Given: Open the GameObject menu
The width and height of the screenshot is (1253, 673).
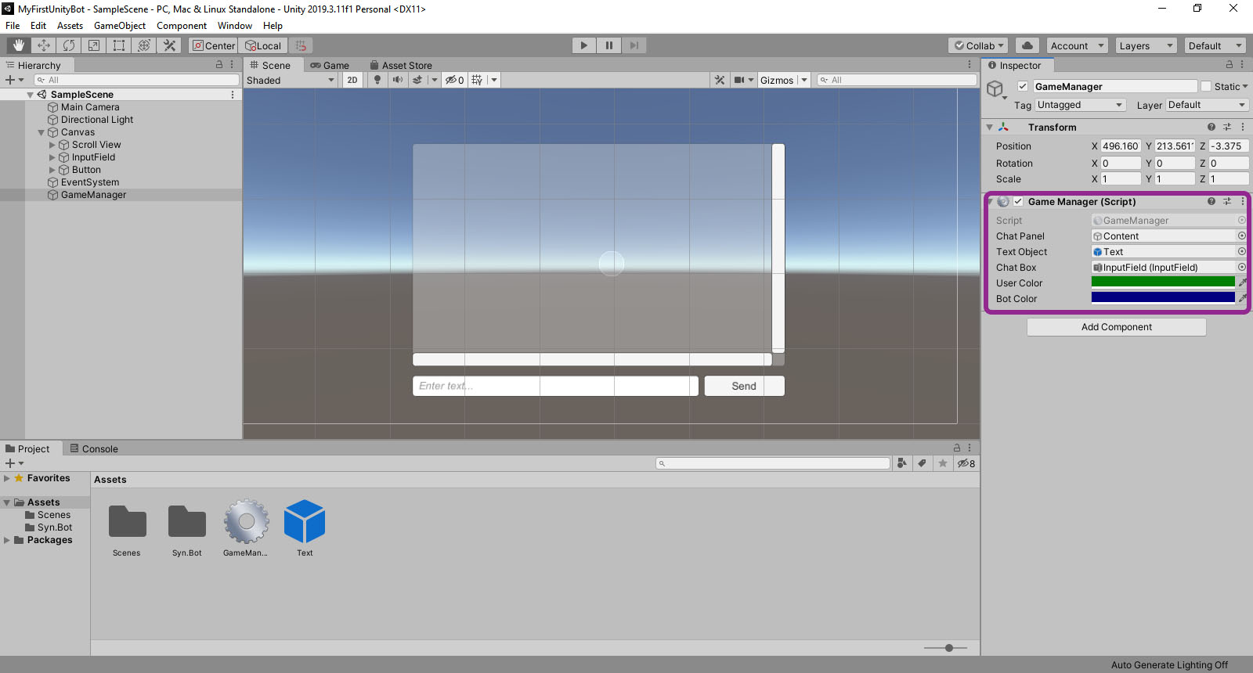Looking at the screenshot, I should pos(120,26).
